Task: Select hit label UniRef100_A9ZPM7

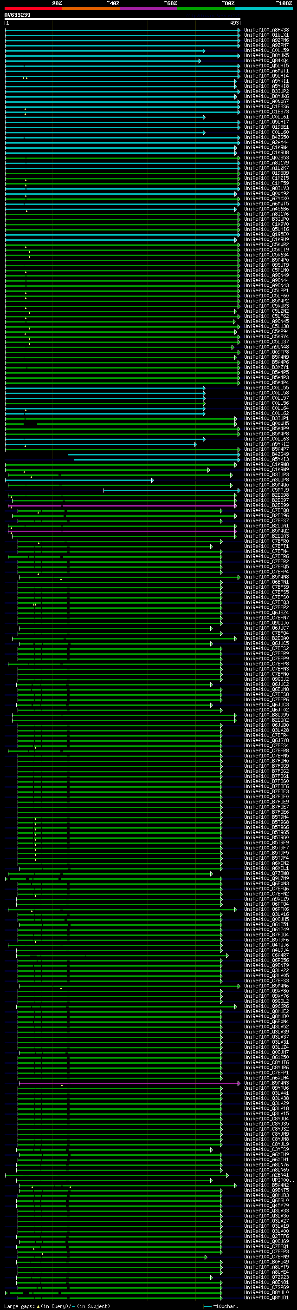Action: [266, 45]
